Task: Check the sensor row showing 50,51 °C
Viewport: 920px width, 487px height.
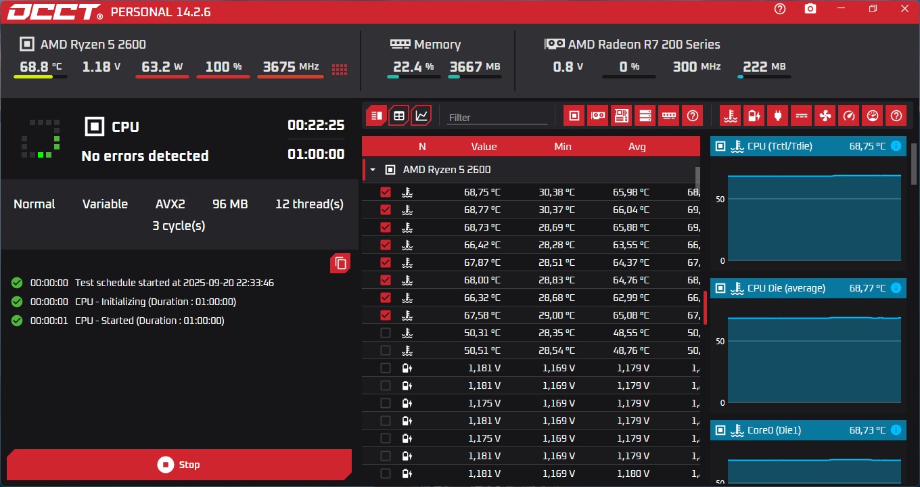Action: (x=386, y=350)
